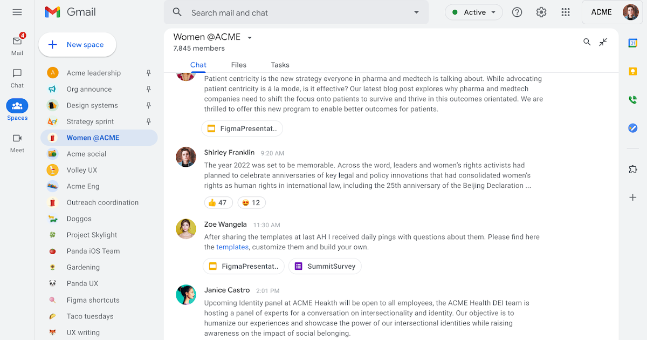Open the add-ons puzzle icon
The image size is (647, 340).
click(633, 169)
